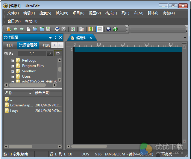Click the folder tree vertical scrollbar thumb
Image resolution: width=191 pixels, height=159 pixels.
click(x=60, y=69)
